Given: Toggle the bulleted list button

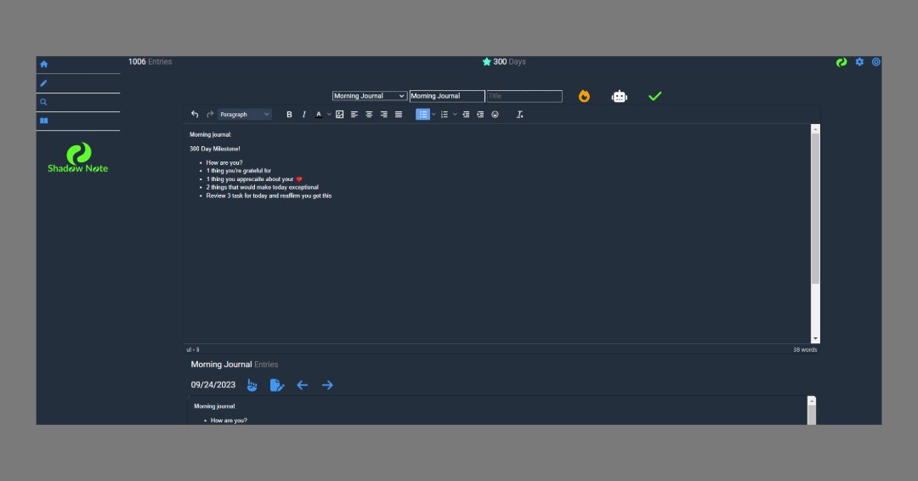Looking at the screenshot, I should 422,115.
